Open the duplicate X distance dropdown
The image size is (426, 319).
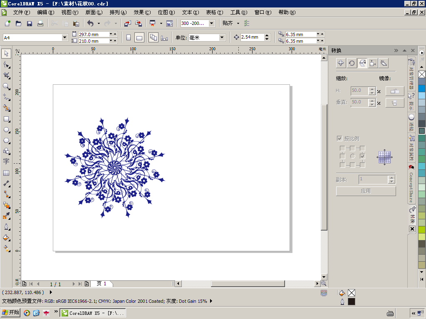(318, 34)
